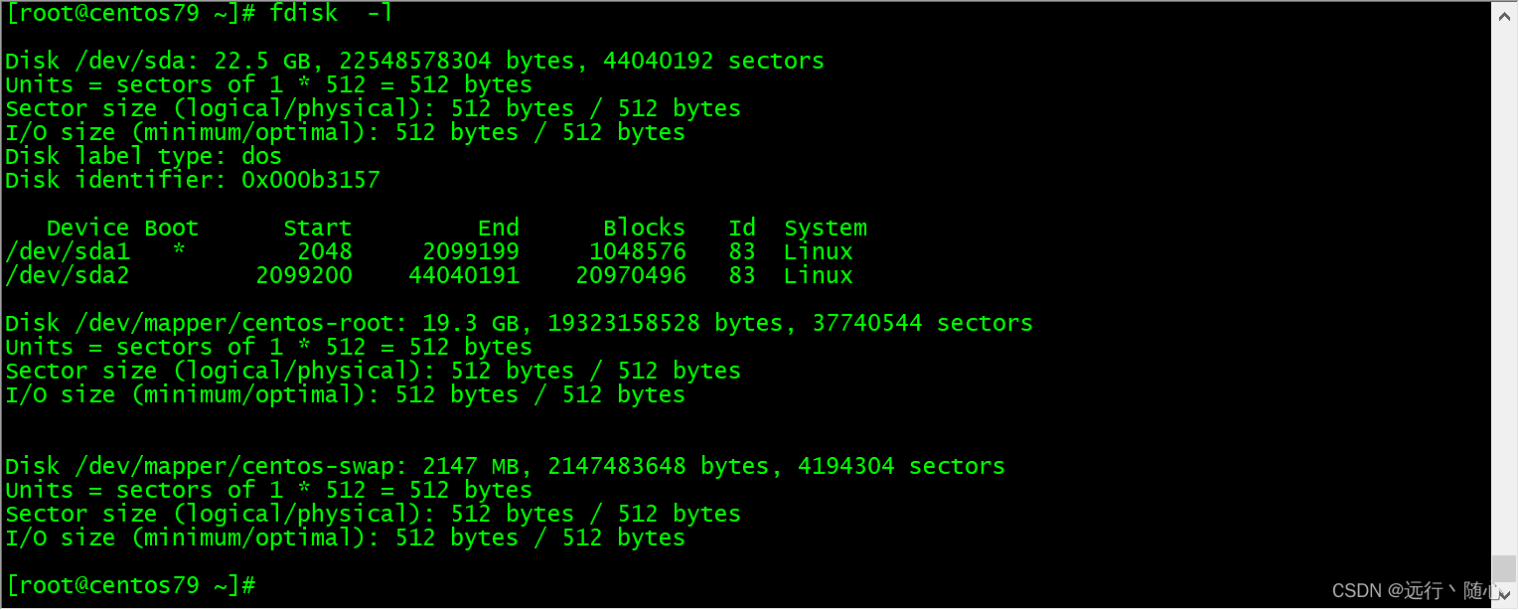Click the scrollbar down arrow
Viewport: 1519px width, 610px height.
1505,596
